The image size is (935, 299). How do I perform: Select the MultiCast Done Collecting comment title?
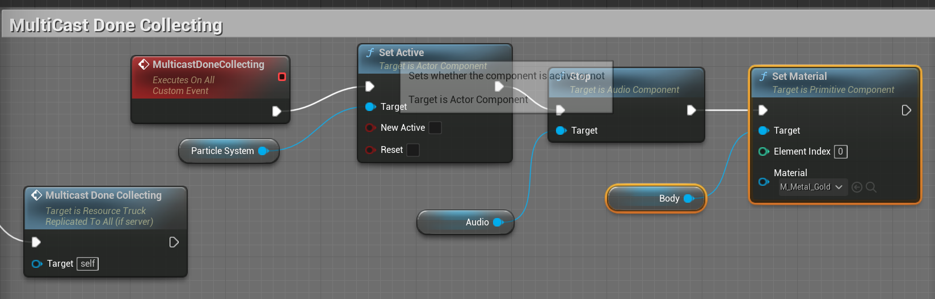tap(116, 25)
